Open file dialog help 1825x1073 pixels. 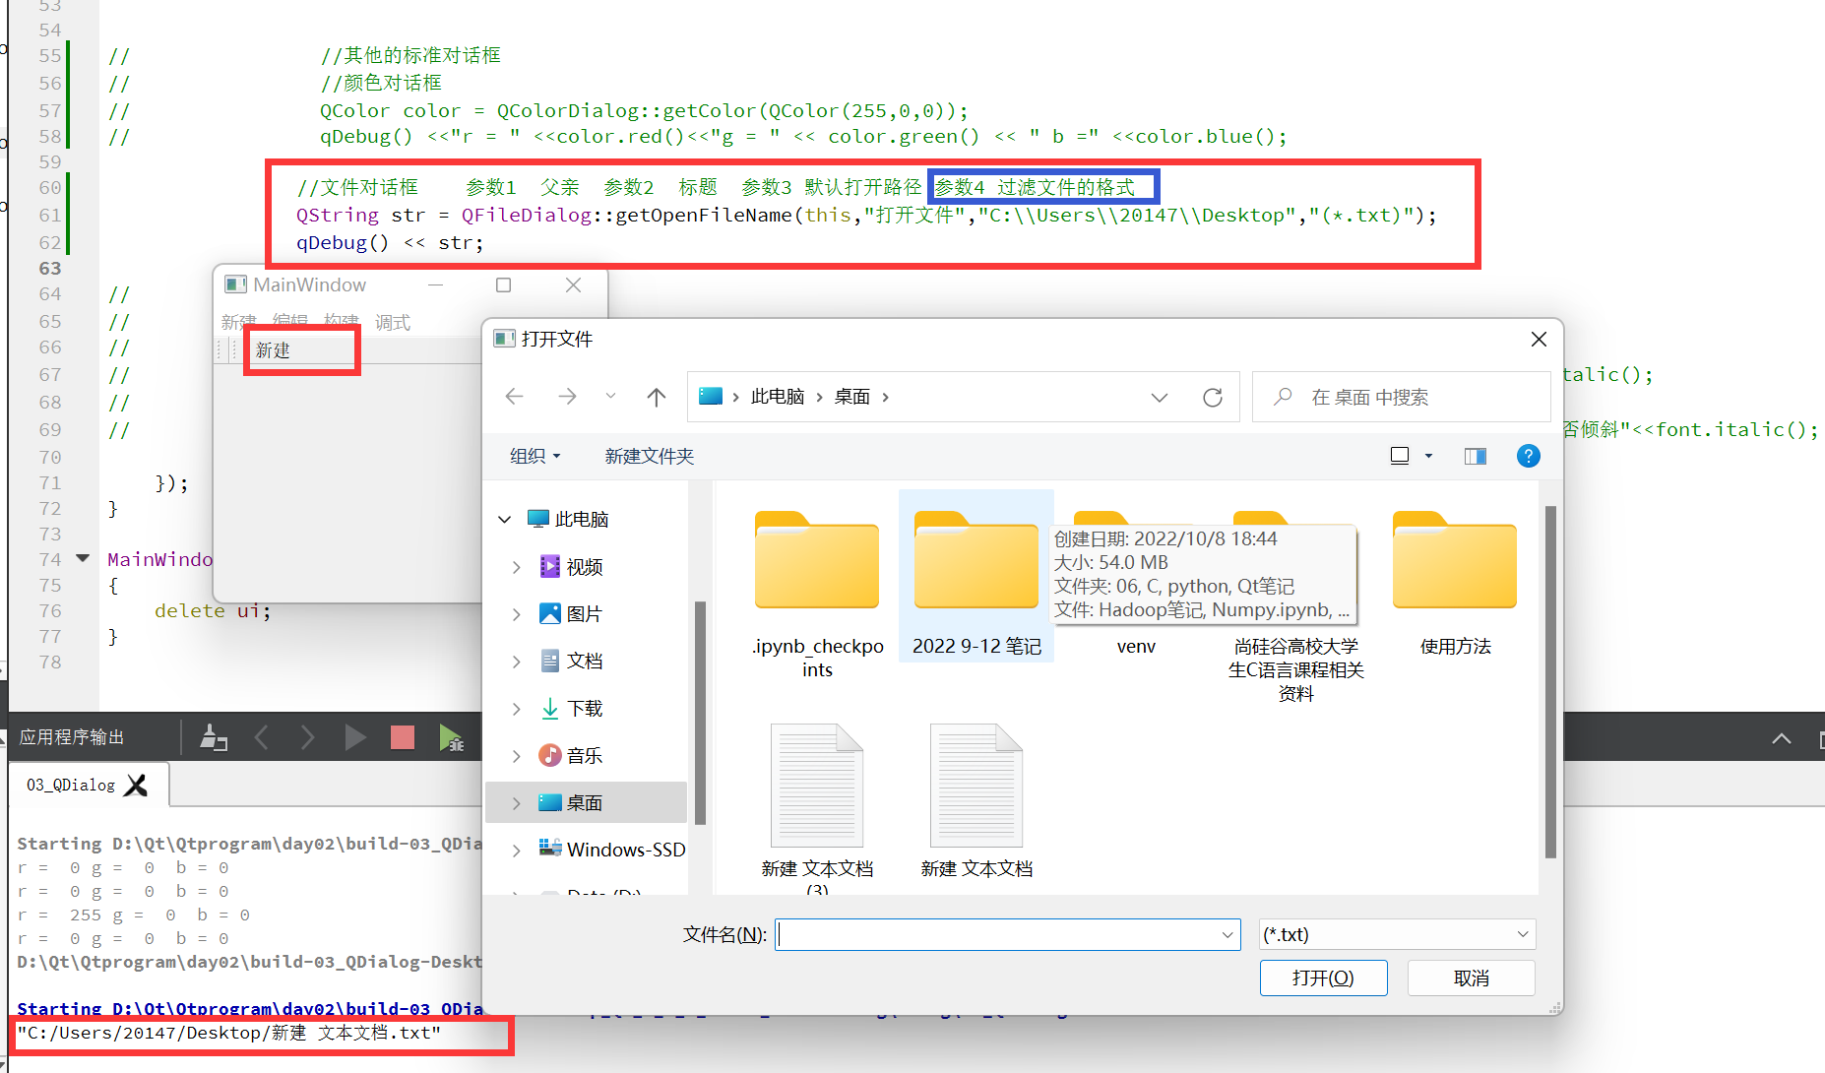1528,456
